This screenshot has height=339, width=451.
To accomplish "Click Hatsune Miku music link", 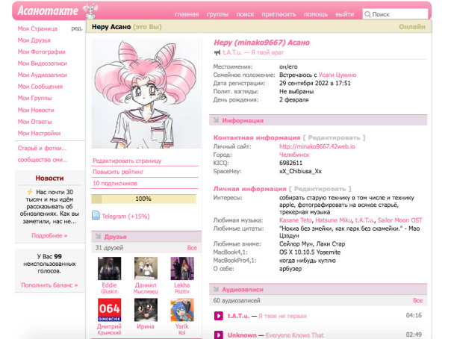I will click(x=333, y=220).
